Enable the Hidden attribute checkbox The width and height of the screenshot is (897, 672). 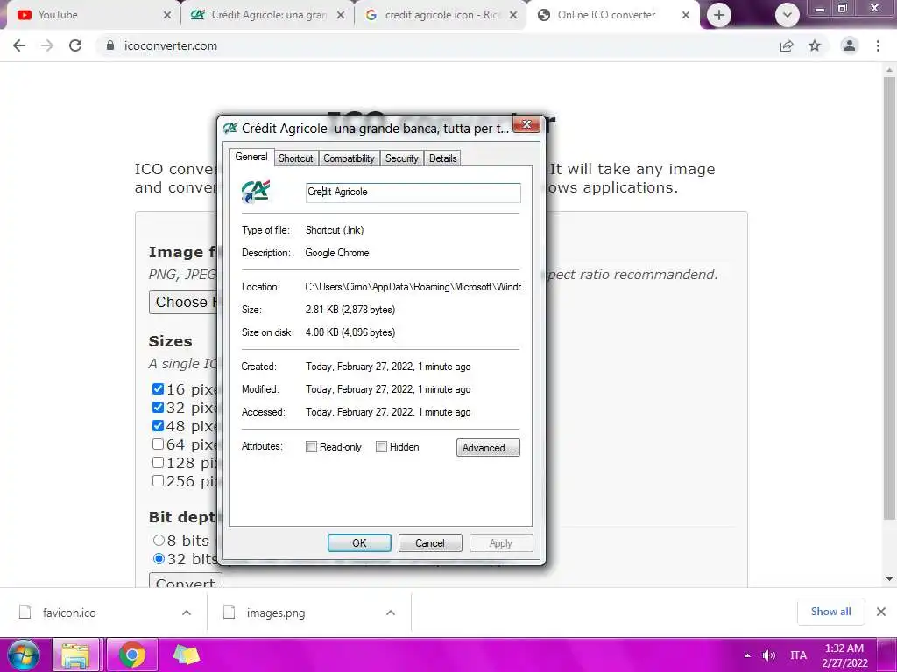click(x=381, y=447)
